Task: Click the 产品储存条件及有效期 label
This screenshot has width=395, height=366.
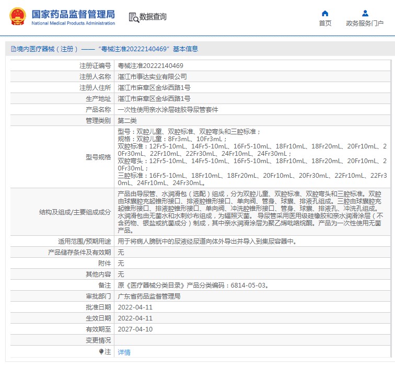Action: click(79, 253)
